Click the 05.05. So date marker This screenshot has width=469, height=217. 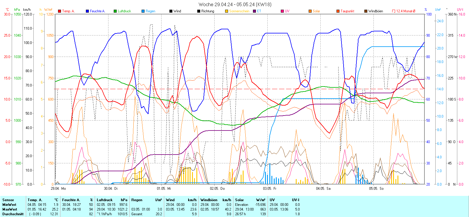click(376, 189)
